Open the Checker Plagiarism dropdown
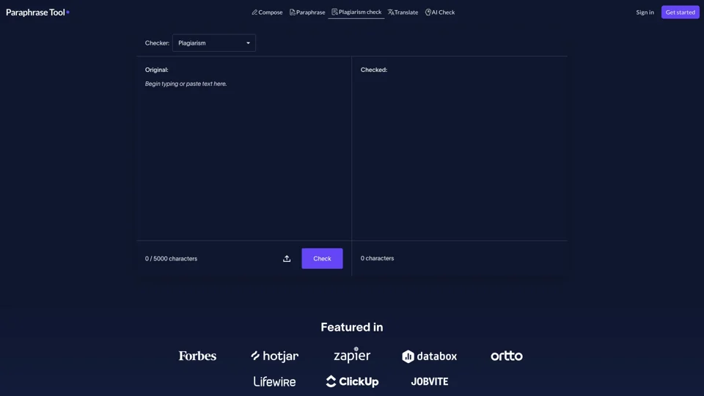 pyautogui.click(x=213, y=43)
